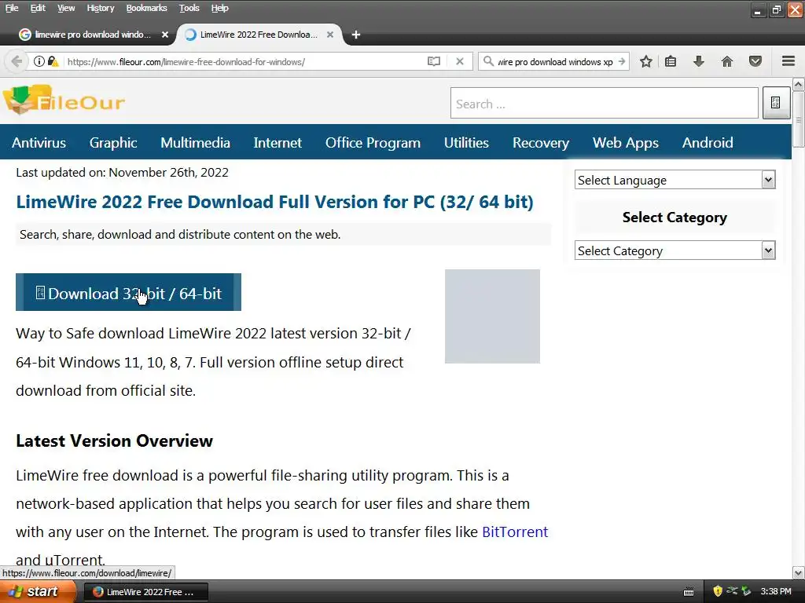Open the Graphic category link
The width and height of the screenshot is (805, 603).
[x=113, y=143]
